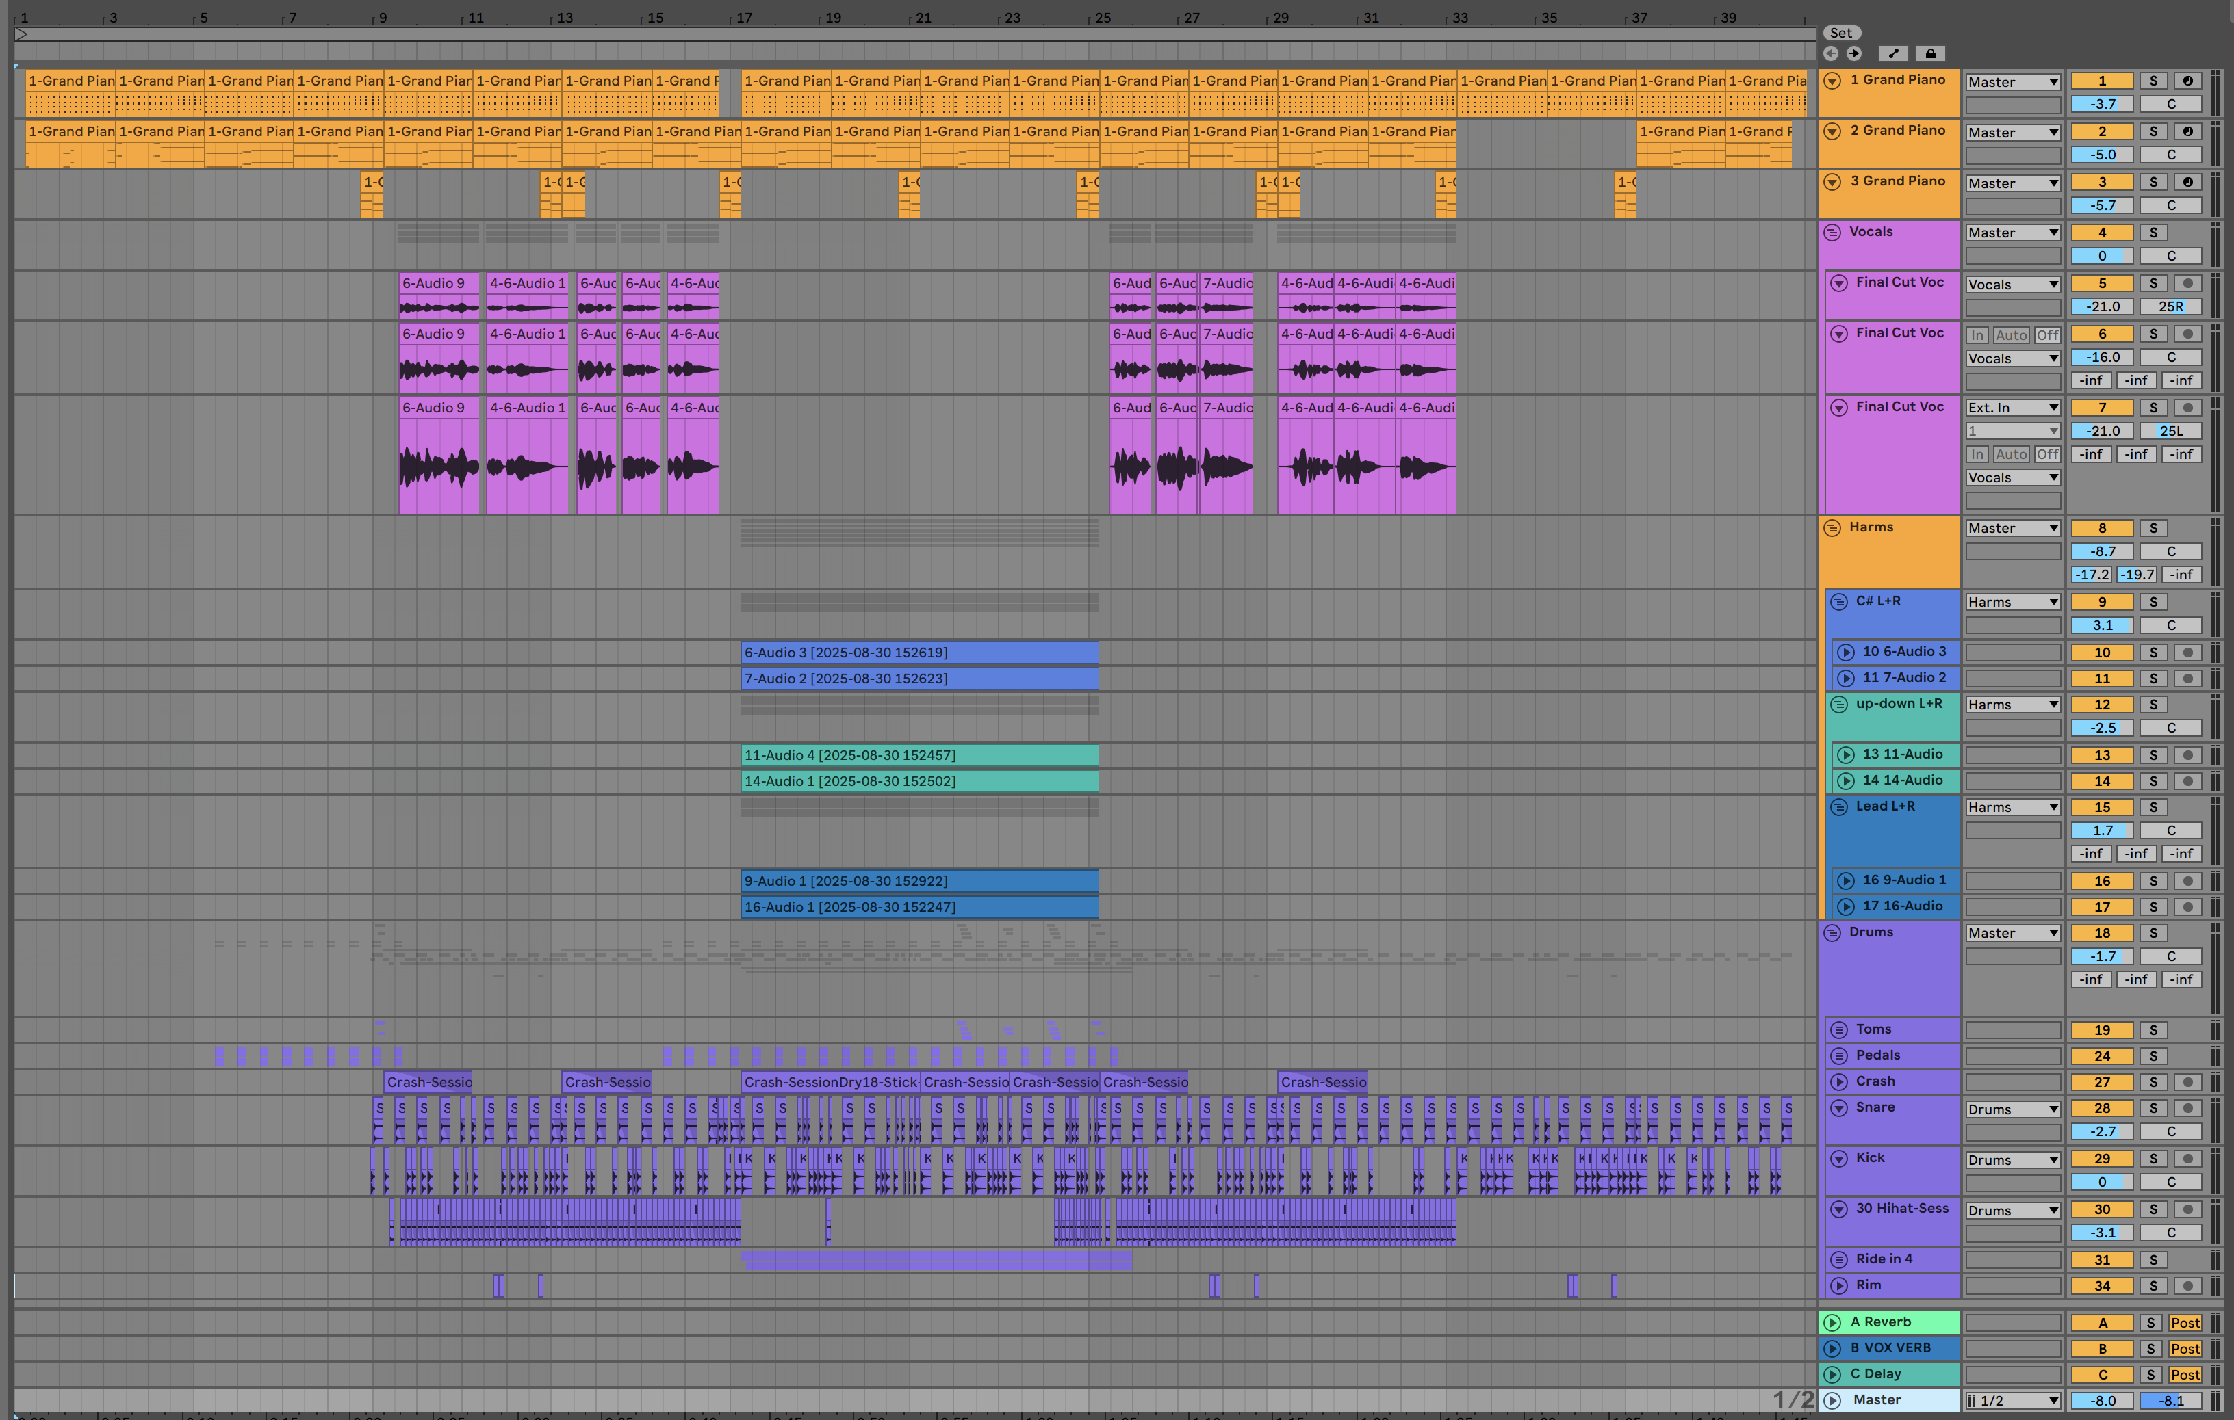Select the 6-Audio 3 harmony clip

(919, 653)
